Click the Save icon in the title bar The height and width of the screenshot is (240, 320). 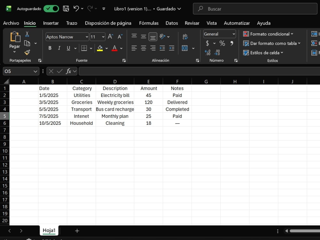click(x=66, y=9)
